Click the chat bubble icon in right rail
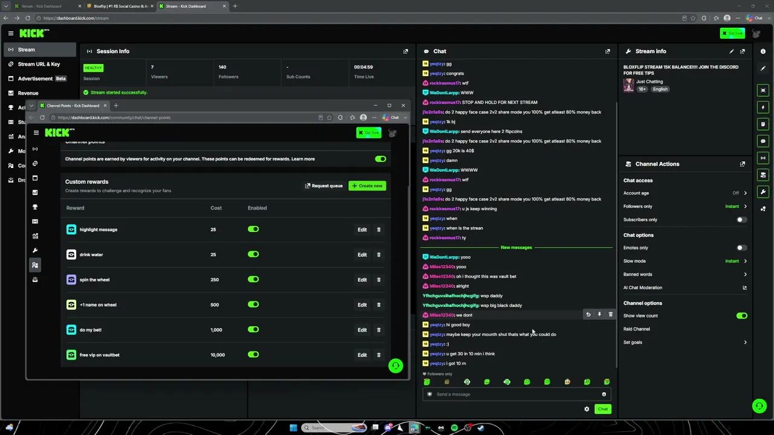Viewport: 774px width, 435px height. [763, 141]
